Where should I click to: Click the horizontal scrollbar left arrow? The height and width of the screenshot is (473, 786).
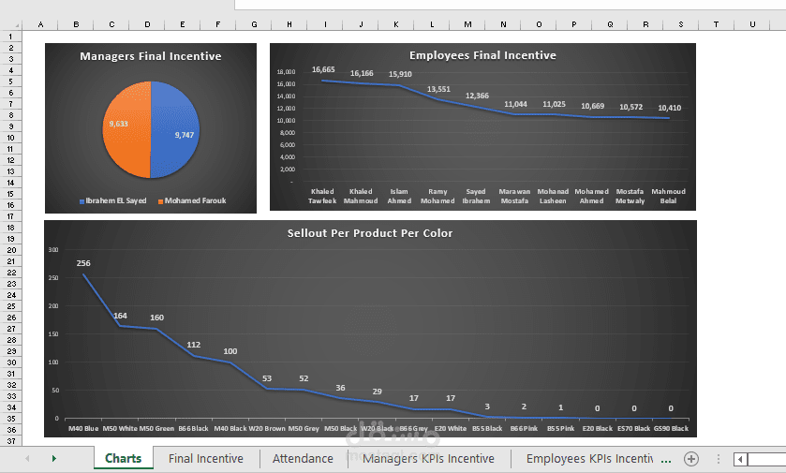(740, 459)
